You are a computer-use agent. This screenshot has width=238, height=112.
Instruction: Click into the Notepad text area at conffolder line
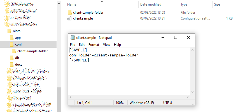[112, 55]
